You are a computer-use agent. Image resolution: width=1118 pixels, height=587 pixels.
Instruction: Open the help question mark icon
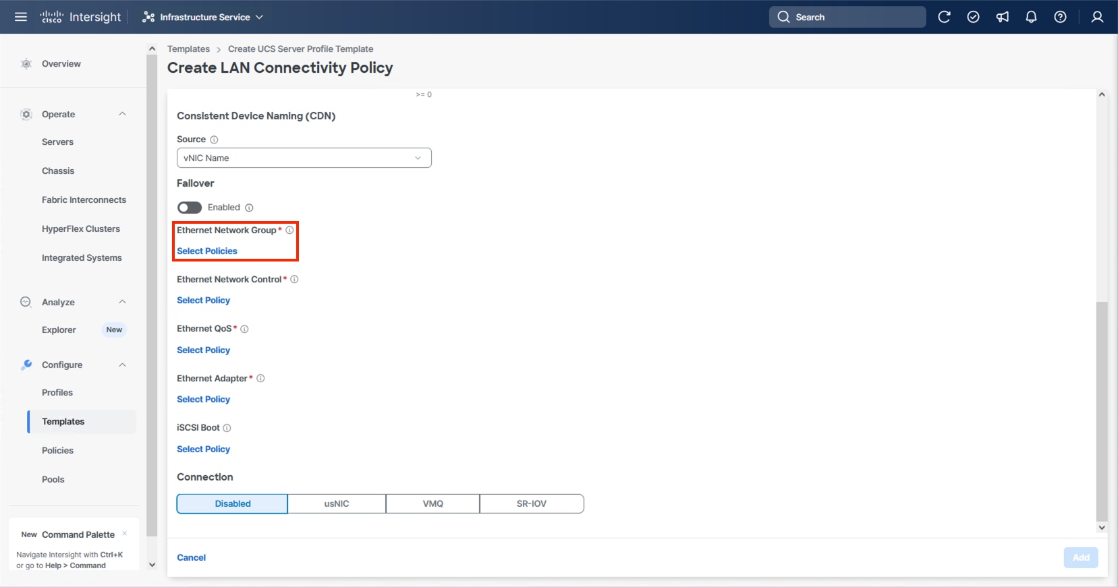(1060, 17)
